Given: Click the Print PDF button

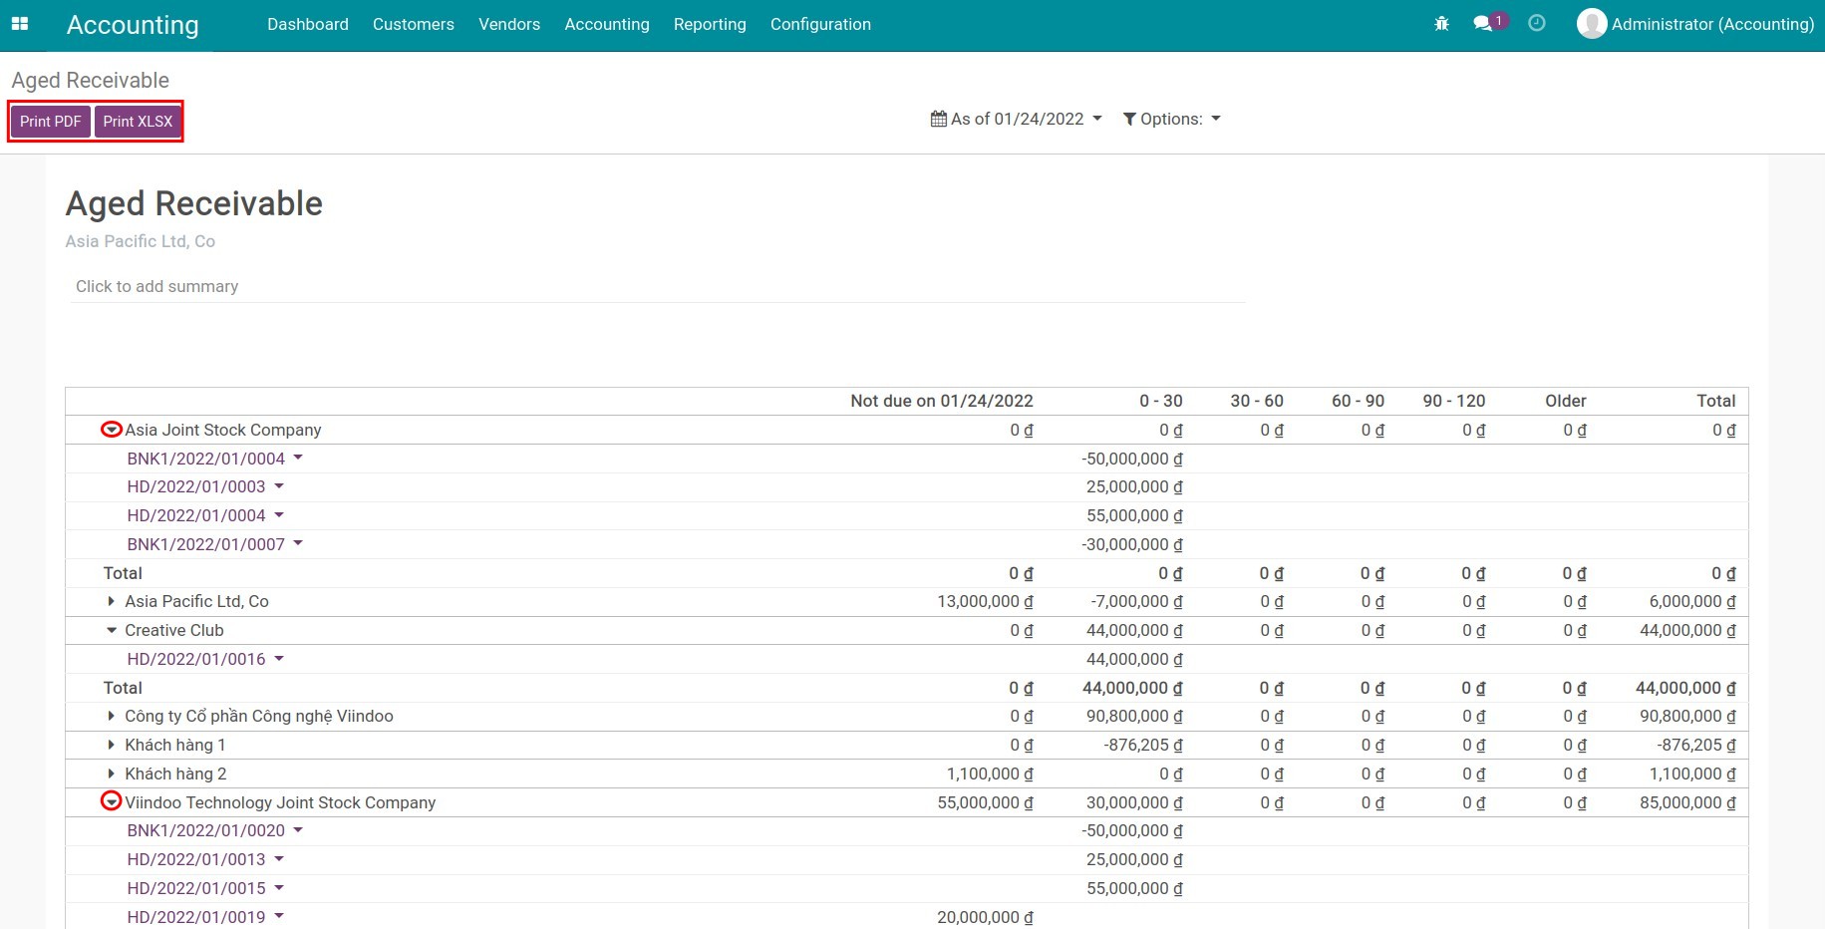Looking at the screenshot, I should tap(50, 121).
